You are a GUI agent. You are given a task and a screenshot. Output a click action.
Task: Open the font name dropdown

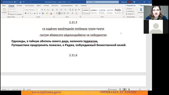point(35,10)
